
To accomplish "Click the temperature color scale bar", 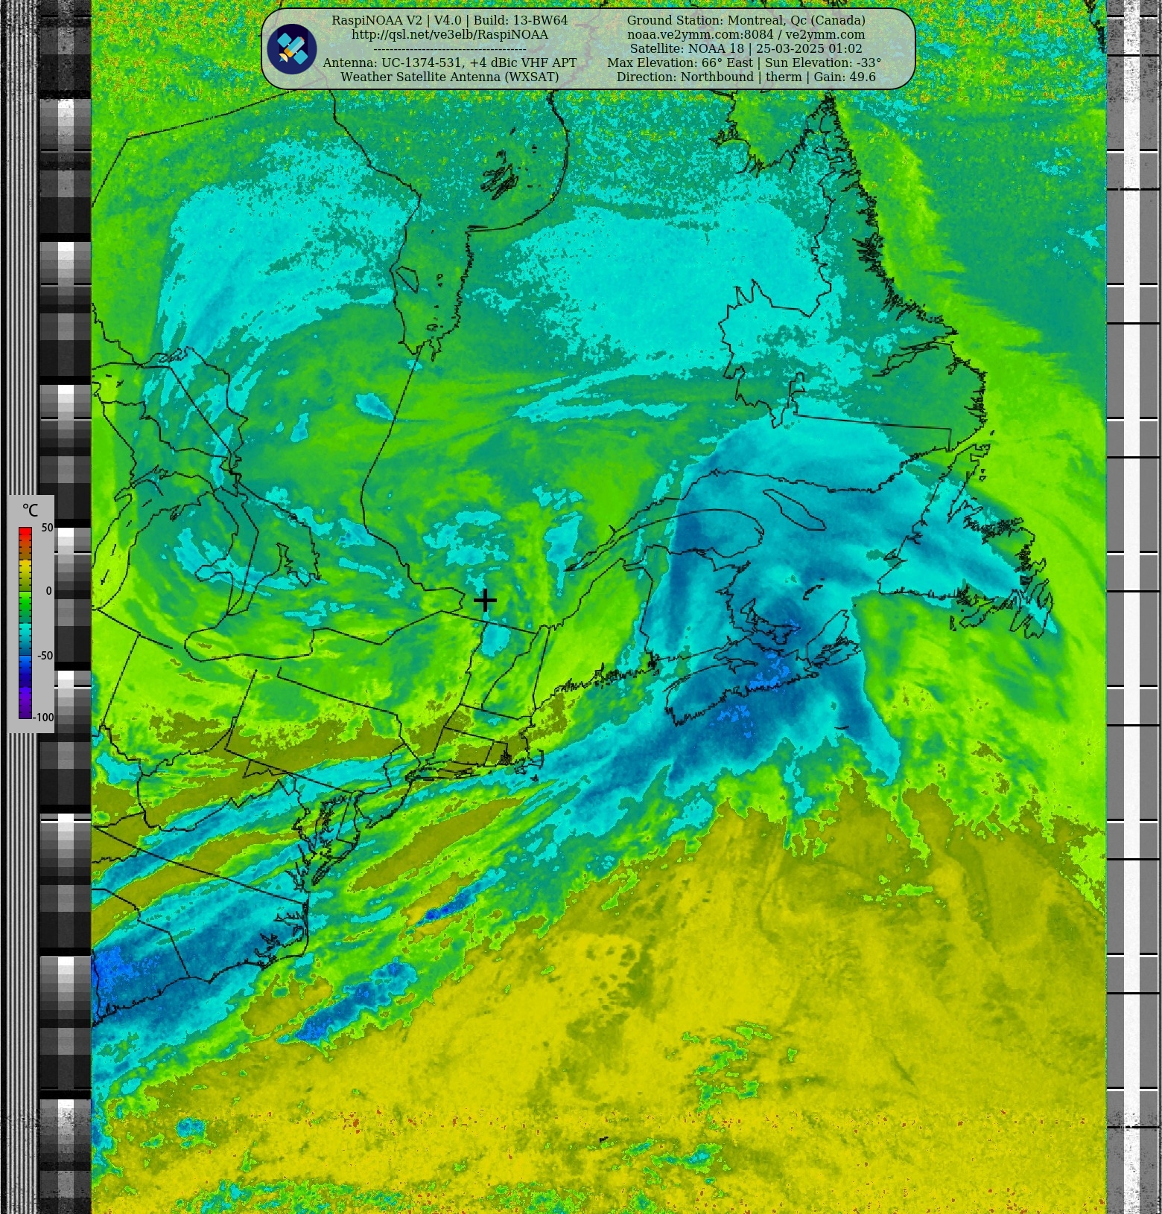I will [25, 623].
